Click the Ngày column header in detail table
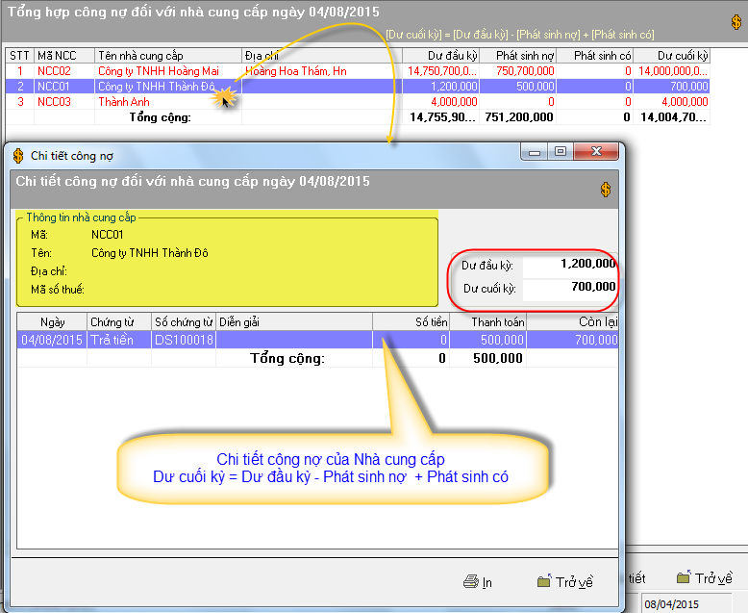 coord(52,321)
